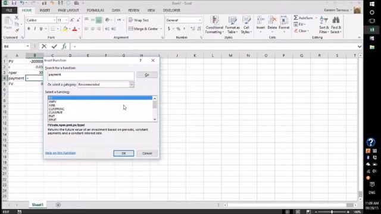
Task: Click the AutoSum sigma icon
Action: (x=296, y=18)
